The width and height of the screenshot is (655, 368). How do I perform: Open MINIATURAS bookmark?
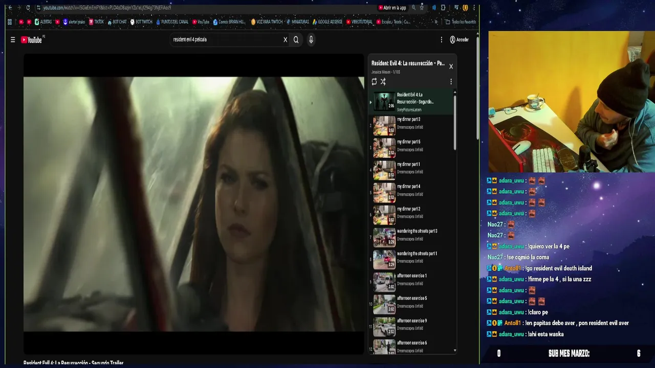pos(298,22)
